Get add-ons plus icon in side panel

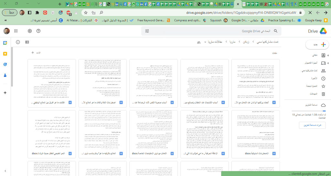tap(5, 93)
